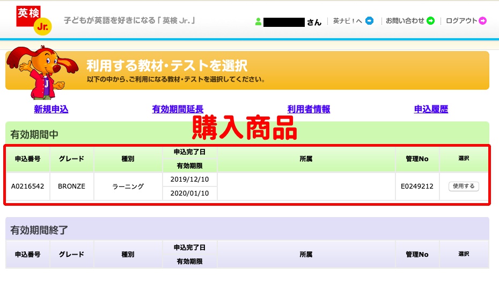
Task: Open the 申込履歴 application history link
Action: (x=431, y=109)
